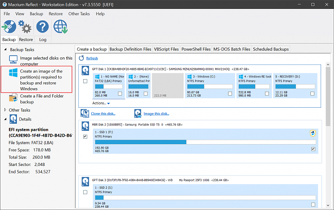Click the disk backup toolbar icon
Viewport: 334px width, 210px height.
(x=9, y=27)
